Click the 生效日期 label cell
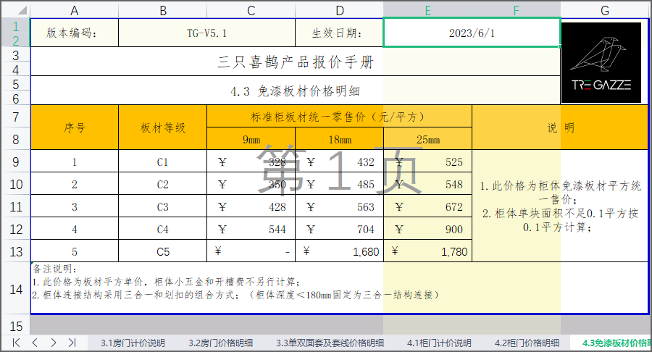This screenshot has width=652, height=352. [x=339, y=33]
